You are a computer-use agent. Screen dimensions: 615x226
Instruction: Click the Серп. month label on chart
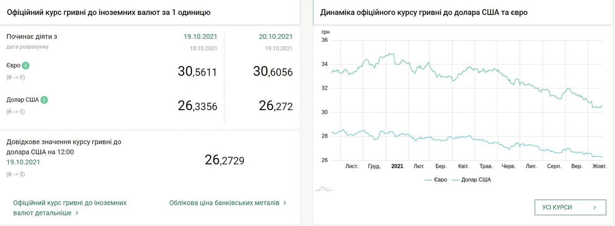pos(554,166)
